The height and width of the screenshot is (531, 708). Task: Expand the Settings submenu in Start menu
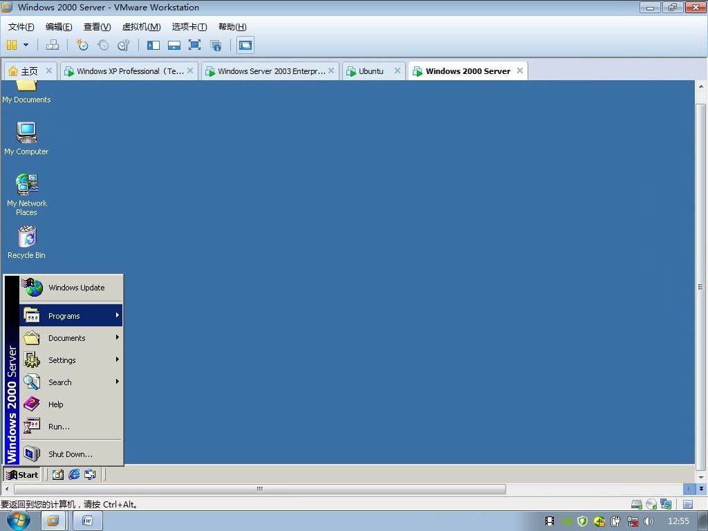[x=71, y=360]
